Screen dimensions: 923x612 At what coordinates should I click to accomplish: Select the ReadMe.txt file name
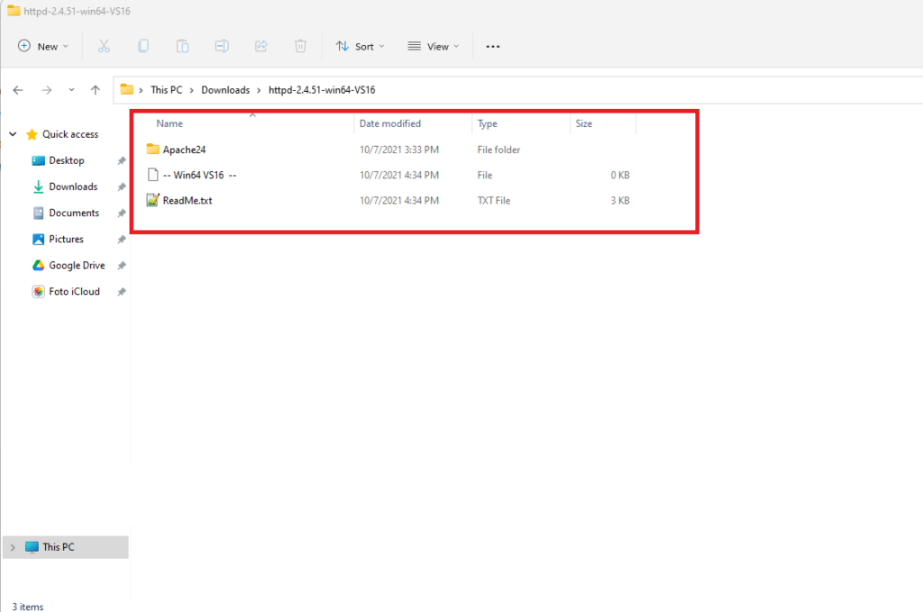click(x=187, y=201)
